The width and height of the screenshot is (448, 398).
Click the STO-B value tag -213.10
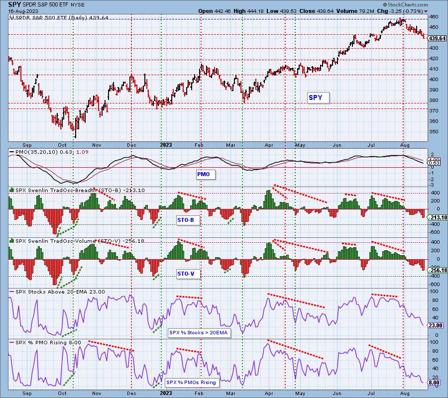pyautogui.click(x=437, y=217)
